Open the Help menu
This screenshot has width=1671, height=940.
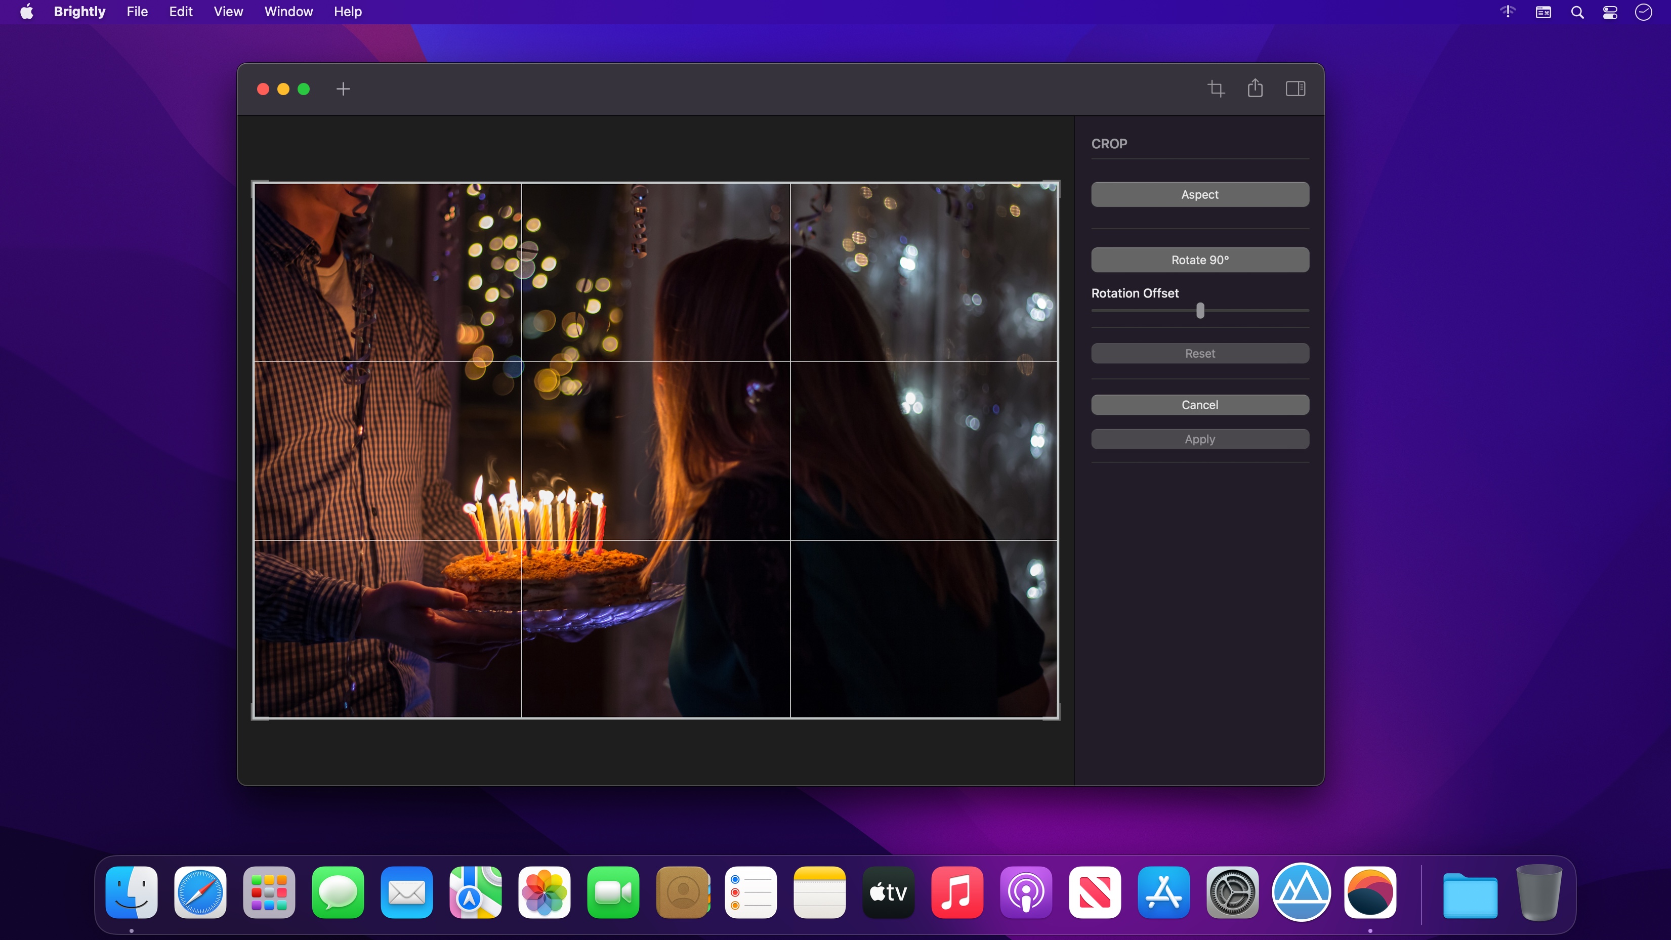(x=348, y=12)
